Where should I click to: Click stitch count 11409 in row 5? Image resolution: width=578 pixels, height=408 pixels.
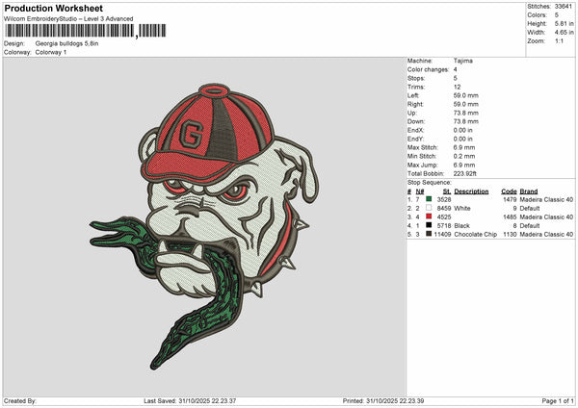click(x=442, y=234)
